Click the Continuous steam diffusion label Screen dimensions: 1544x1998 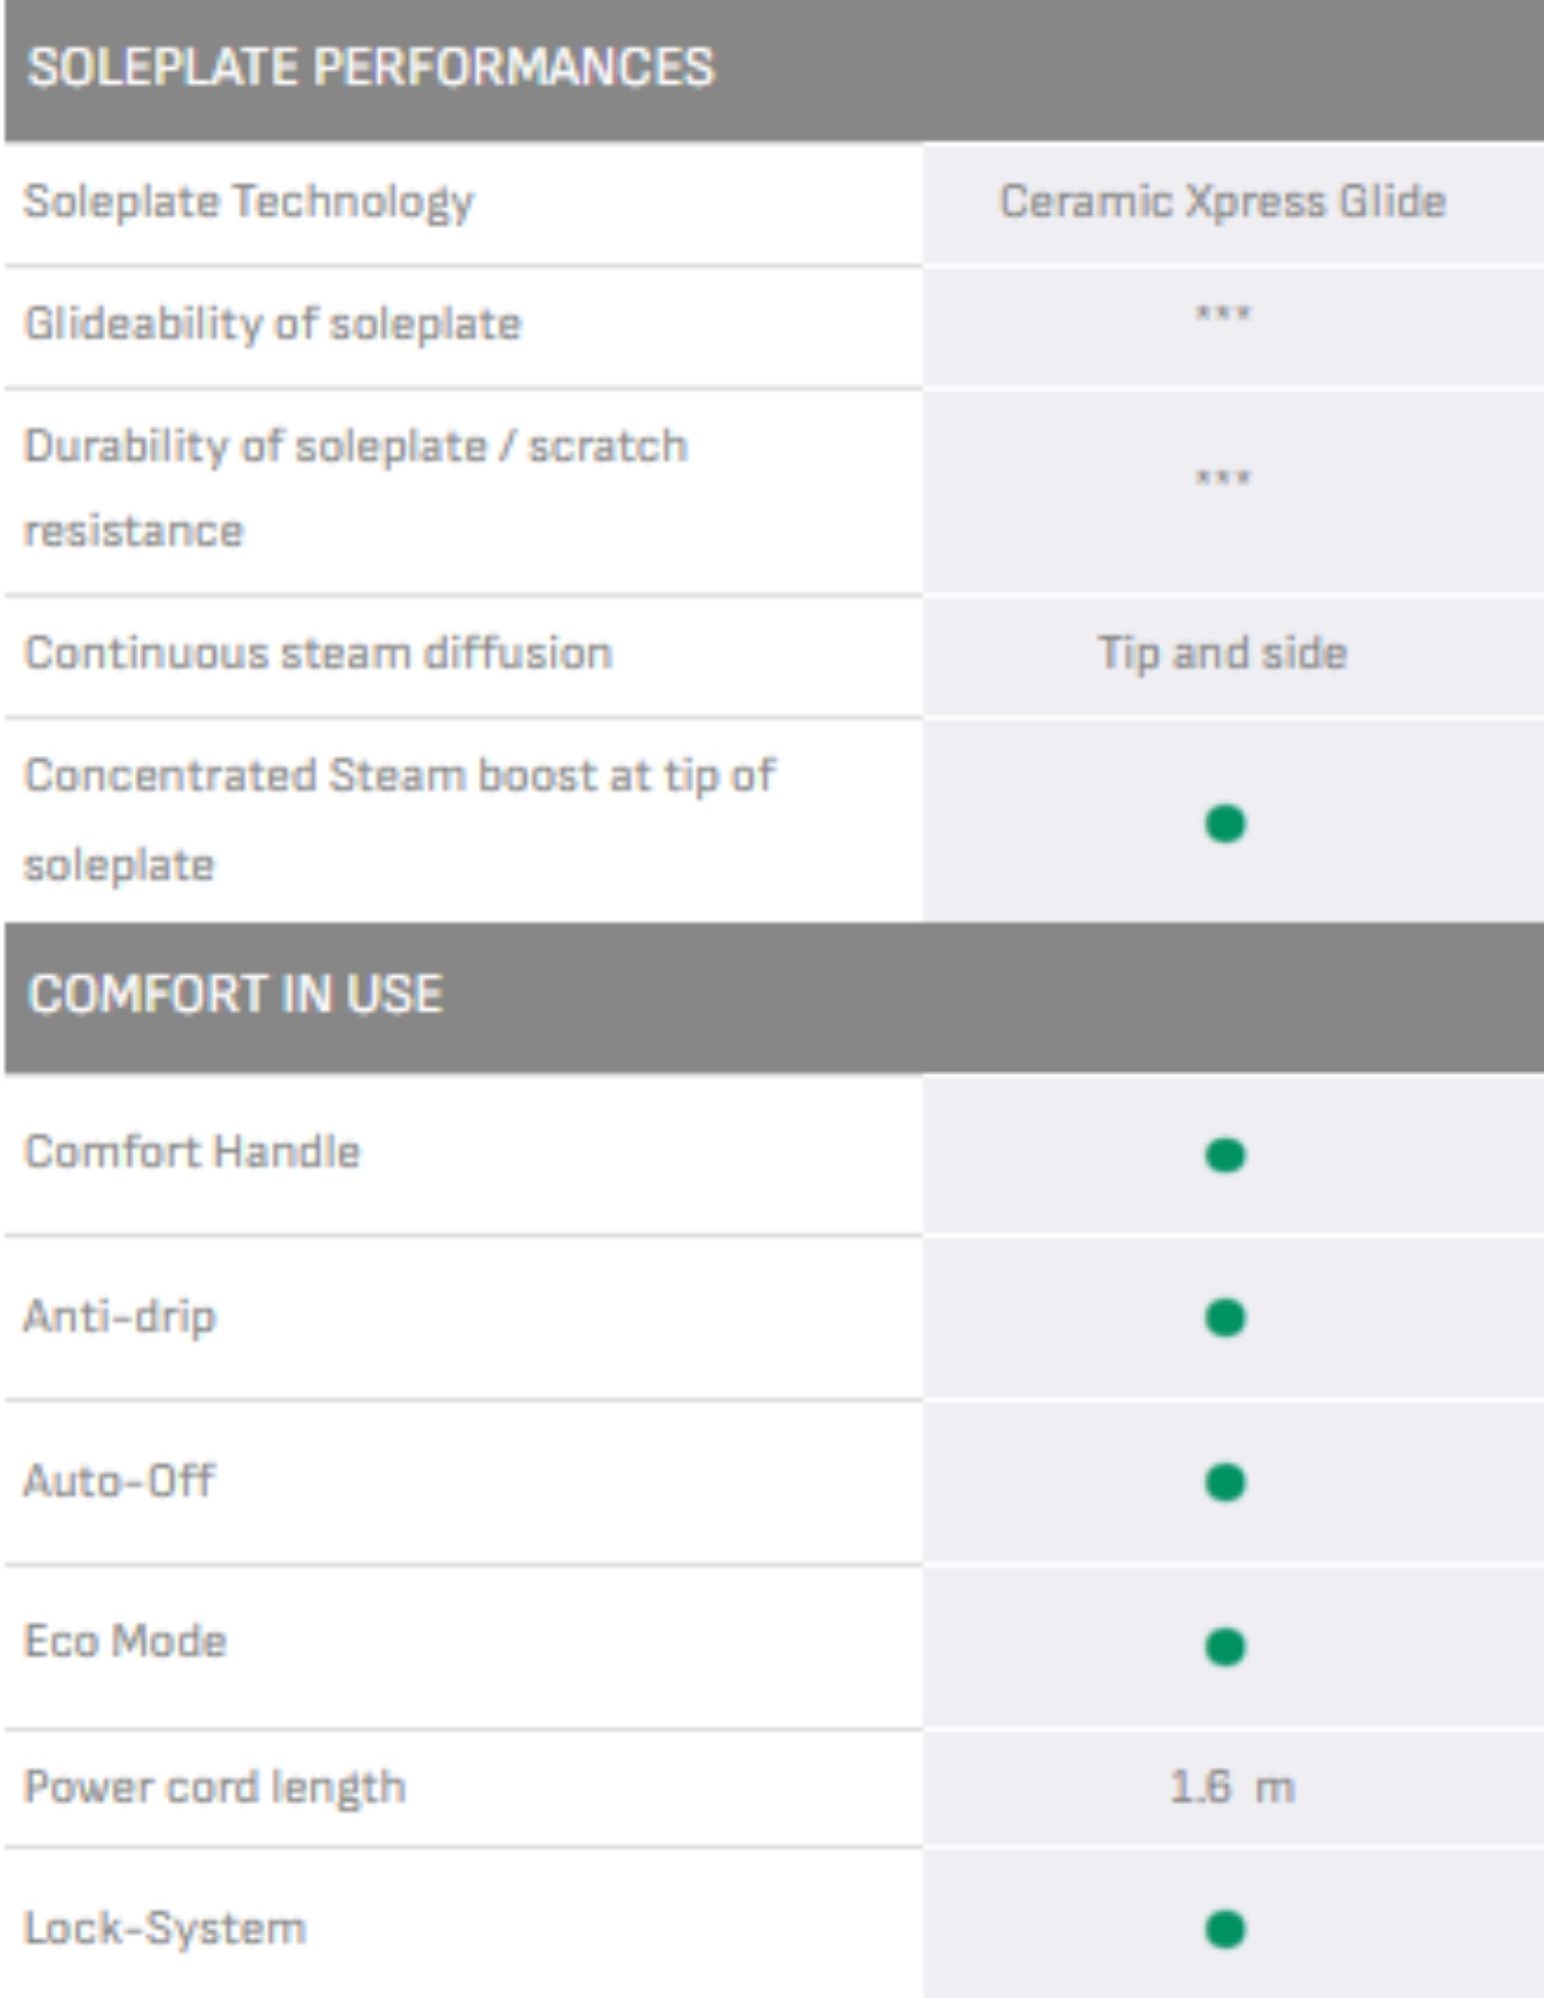pyautogui.click(x=318, y=653)
